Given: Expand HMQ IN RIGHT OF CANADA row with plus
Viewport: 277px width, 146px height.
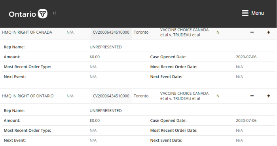Looking at the screenshot, I should (x=269, y=32).
